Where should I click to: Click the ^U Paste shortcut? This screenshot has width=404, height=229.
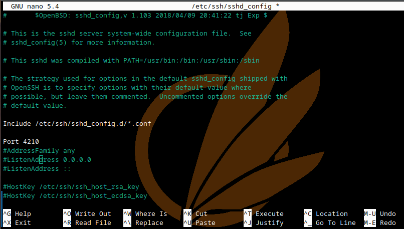[x=199, y=223]
